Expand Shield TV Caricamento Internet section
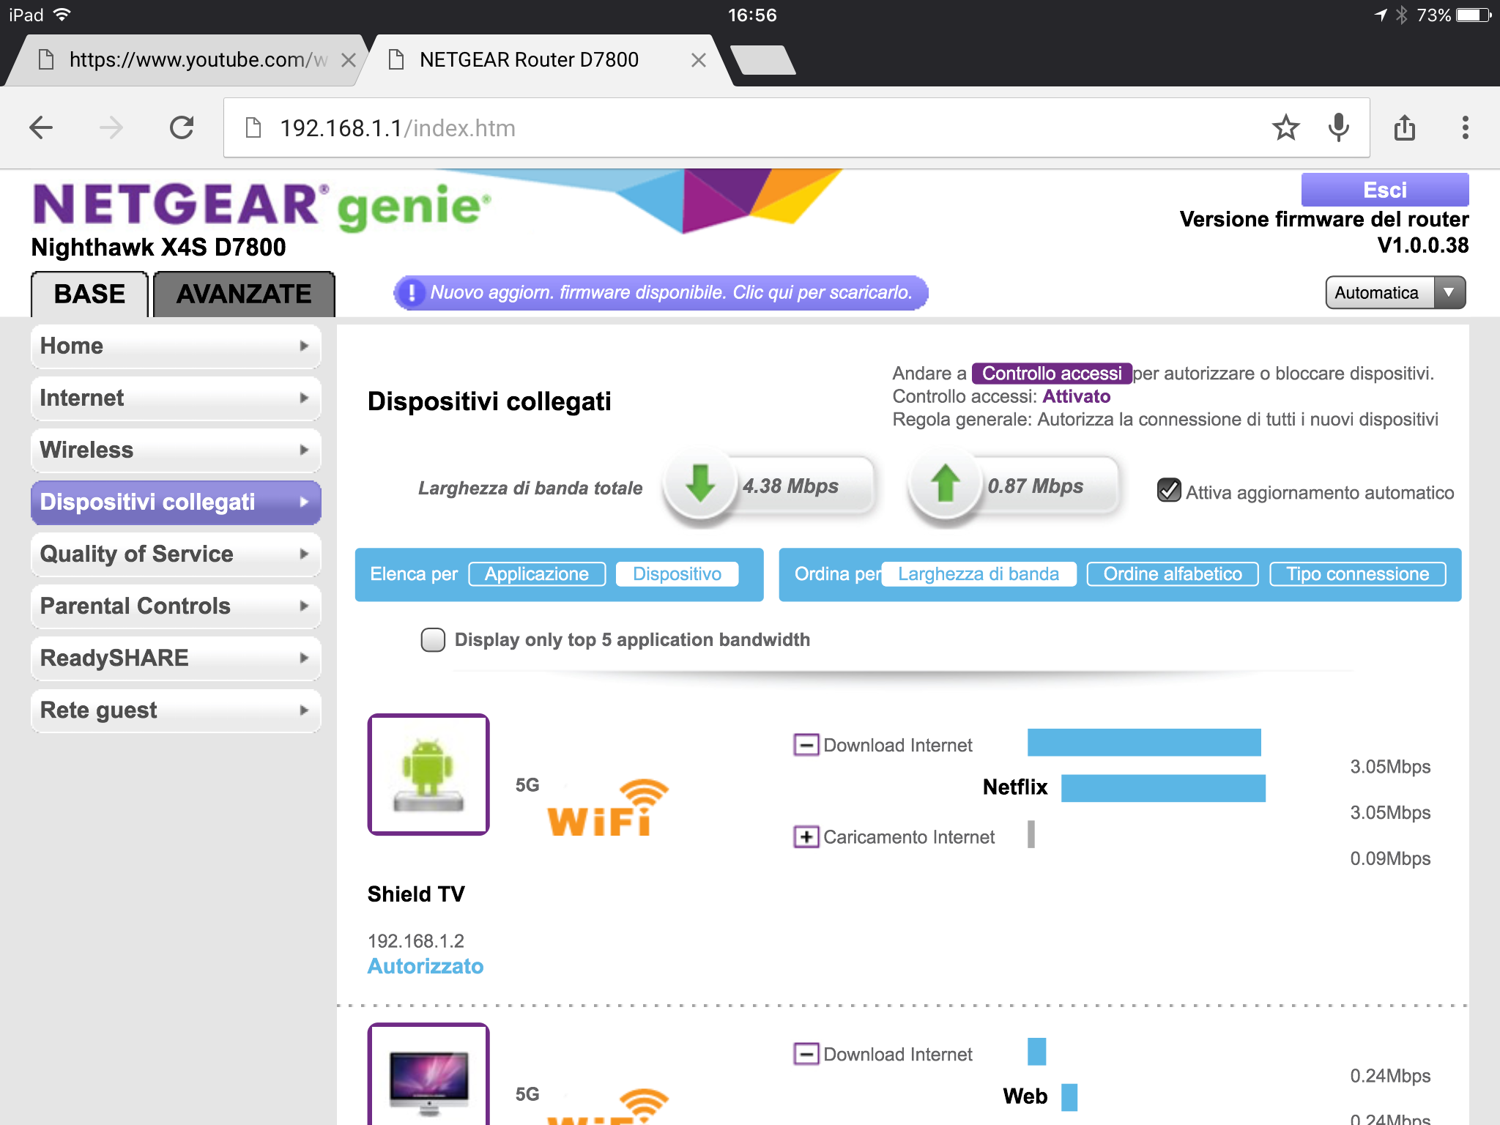Screen dimensions: 1500x1125 click(x=806, y=836)
